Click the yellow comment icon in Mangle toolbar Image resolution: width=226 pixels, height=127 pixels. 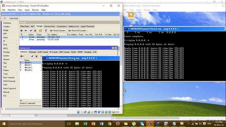tap(40, 31)
